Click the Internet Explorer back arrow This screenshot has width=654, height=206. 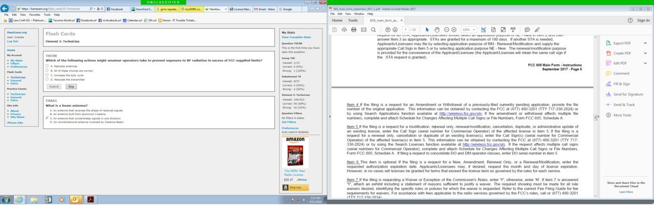5,9
